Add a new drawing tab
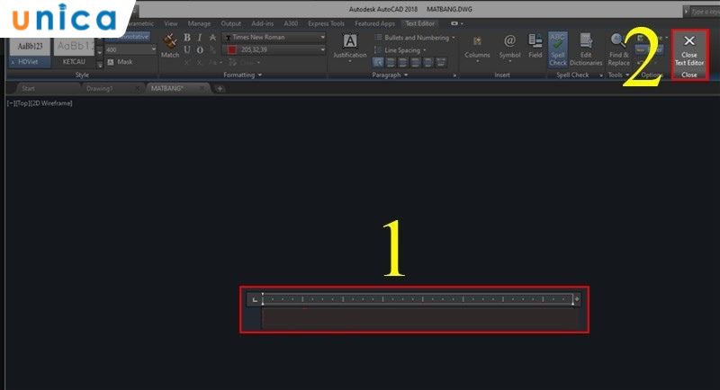This screenshot has height=390, width=720. 220,88
